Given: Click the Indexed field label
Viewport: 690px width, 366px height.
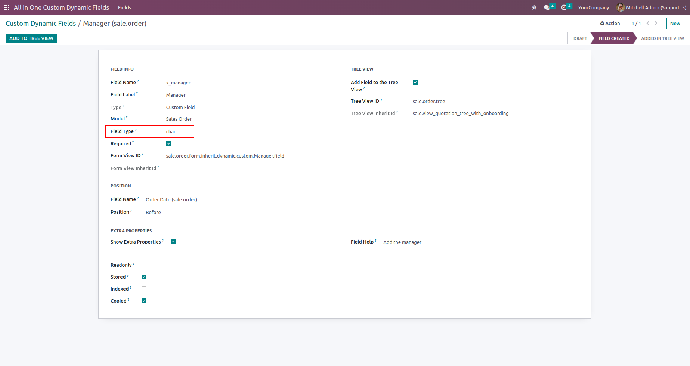Looking at the screenshot, I should [120, 289].
